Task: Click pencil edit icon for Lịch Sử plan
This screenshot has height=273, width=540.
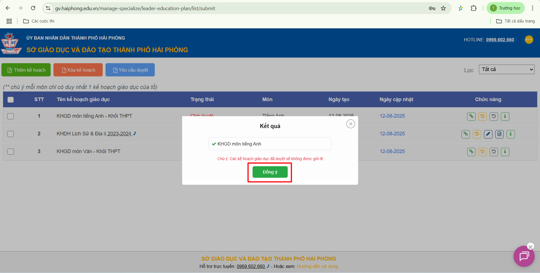Action: pyautogui.click(x=488, y=134)
